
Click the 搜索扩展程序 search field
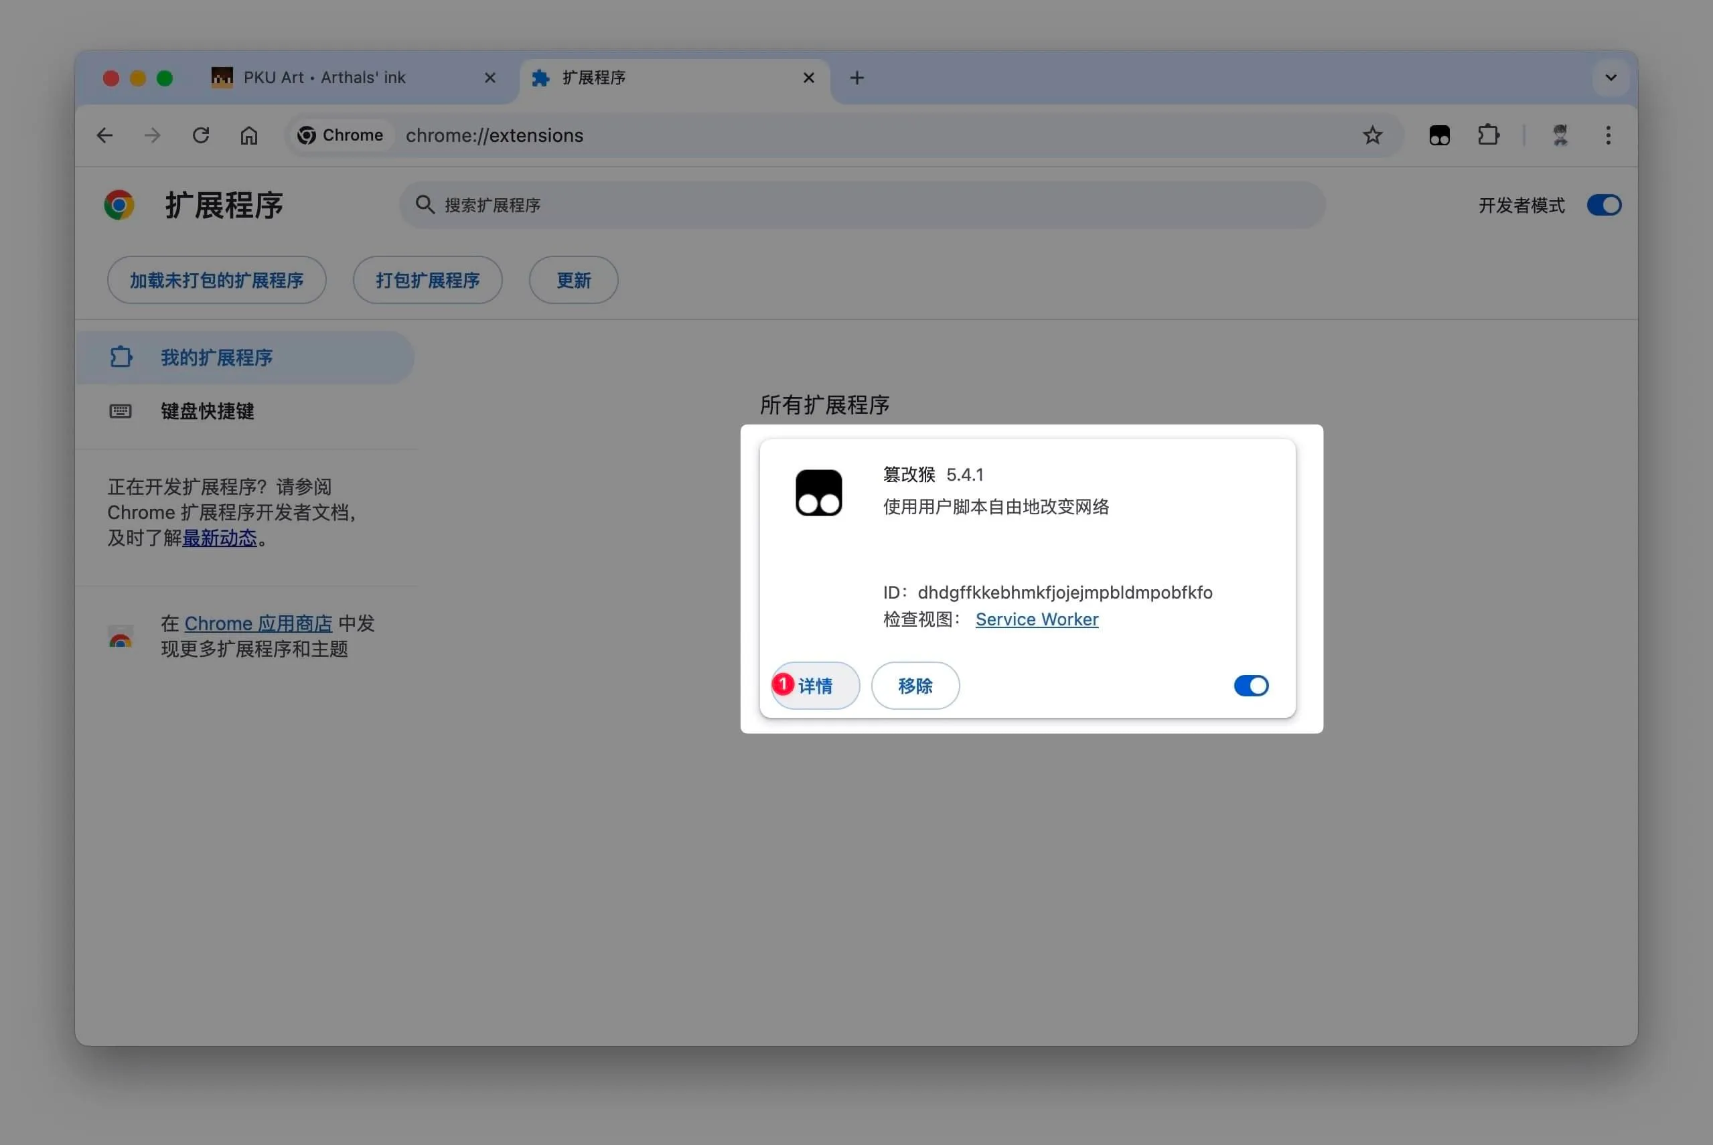tap(863, 205)
